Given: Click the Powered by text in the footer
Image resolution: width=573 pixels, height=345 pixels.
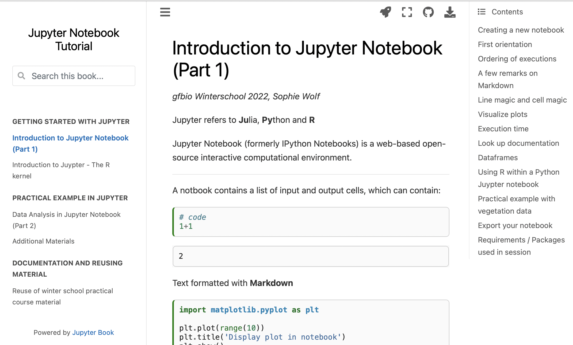Looking at the screenshot, I should [x=52, y=332].
